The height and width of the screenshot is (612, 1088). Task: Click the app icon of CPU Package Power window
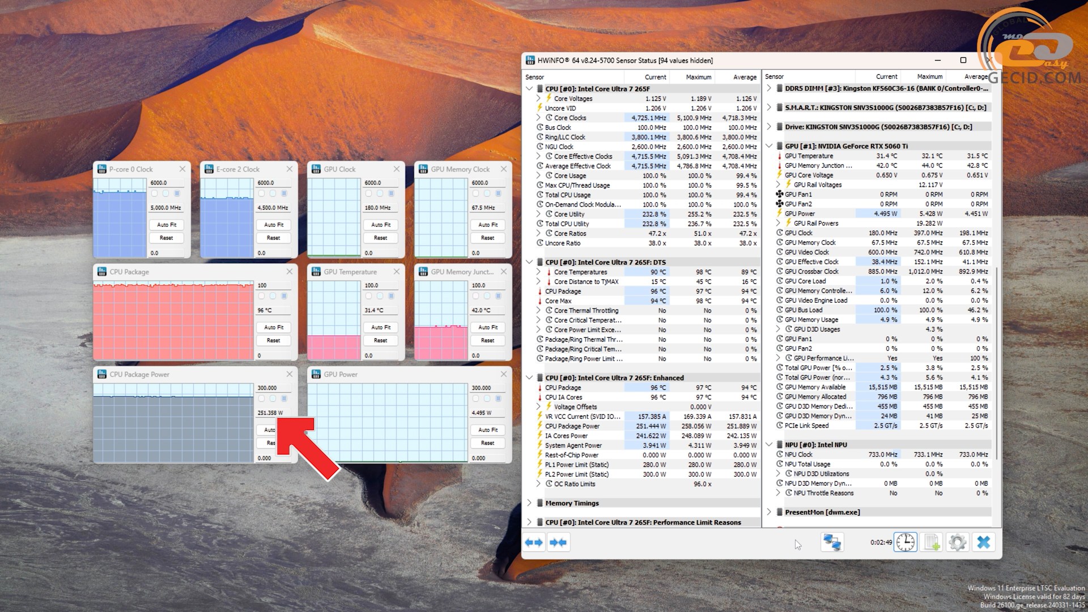point(102,374)
